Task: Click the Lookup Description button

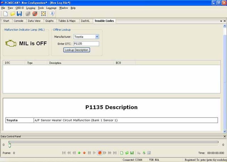Action: [77, 50]
